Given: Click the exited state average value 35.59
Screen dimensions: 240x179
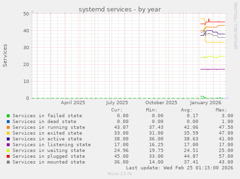Looking at the screenshot, I should click(x=191, y=133).
